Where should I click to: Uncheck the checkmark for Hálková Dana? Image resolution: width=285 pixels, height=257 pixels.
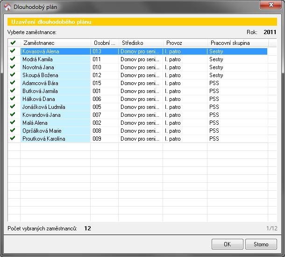[x=13, y=99]
